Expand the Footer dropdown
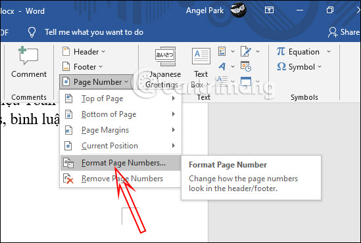361x243 pixels. (x=82, y=67)
